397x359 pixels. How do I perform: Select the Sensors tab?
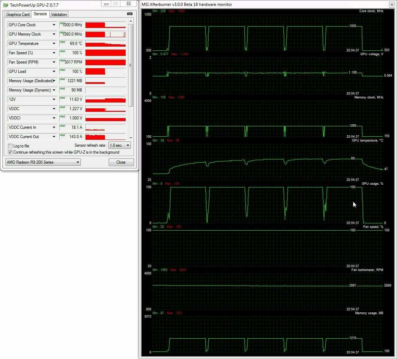(40, 14)
